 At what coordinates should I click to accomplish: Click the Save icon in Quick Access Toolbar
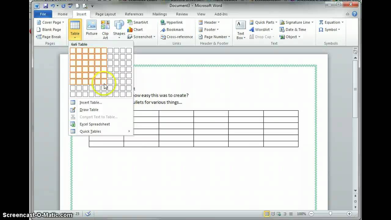pos(46,6)
